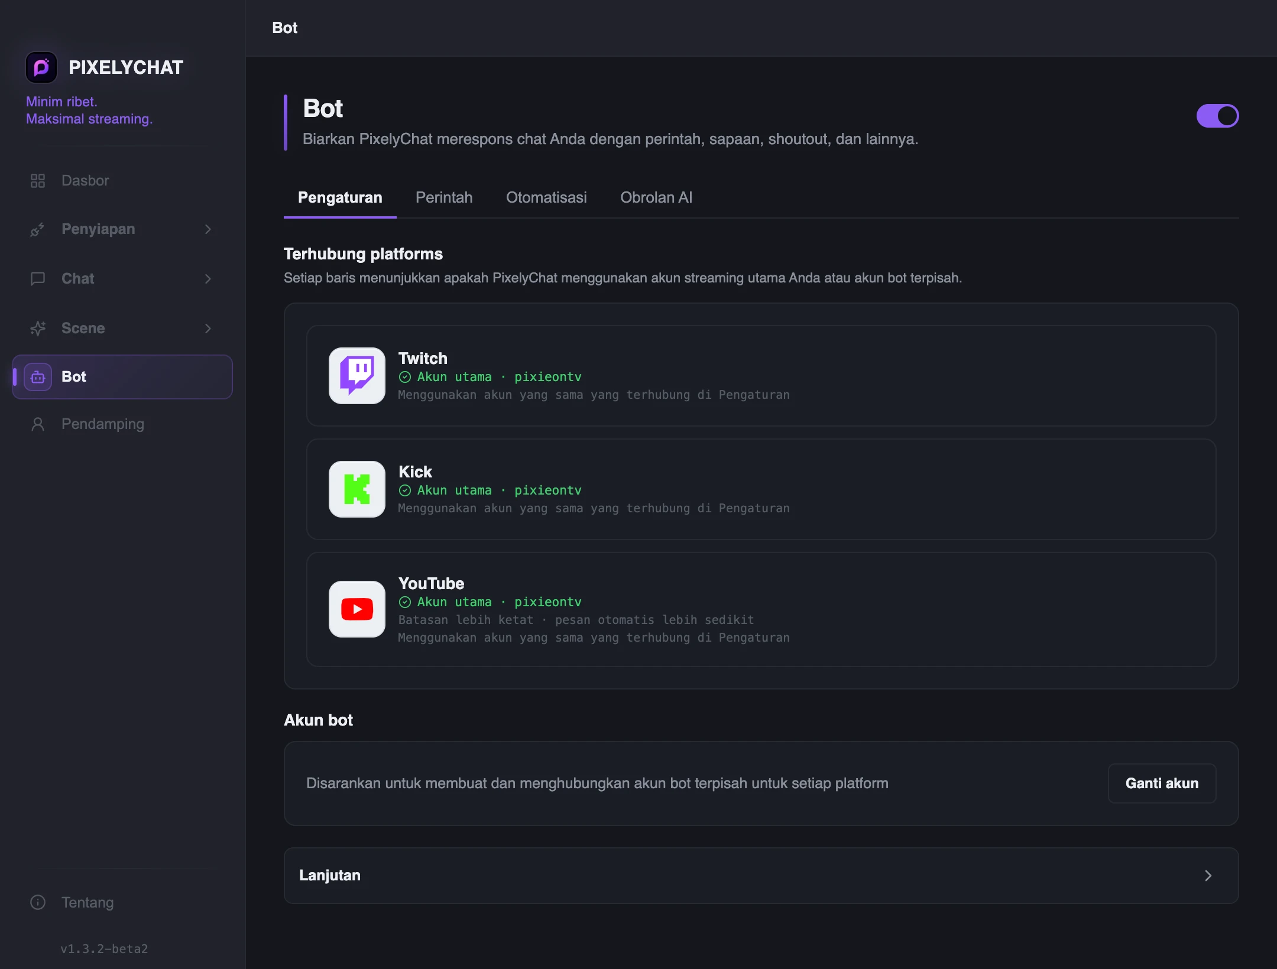Click the 'Disarankan untuk membuat' bot account hint
The image size is (1277, 969).
597,783
